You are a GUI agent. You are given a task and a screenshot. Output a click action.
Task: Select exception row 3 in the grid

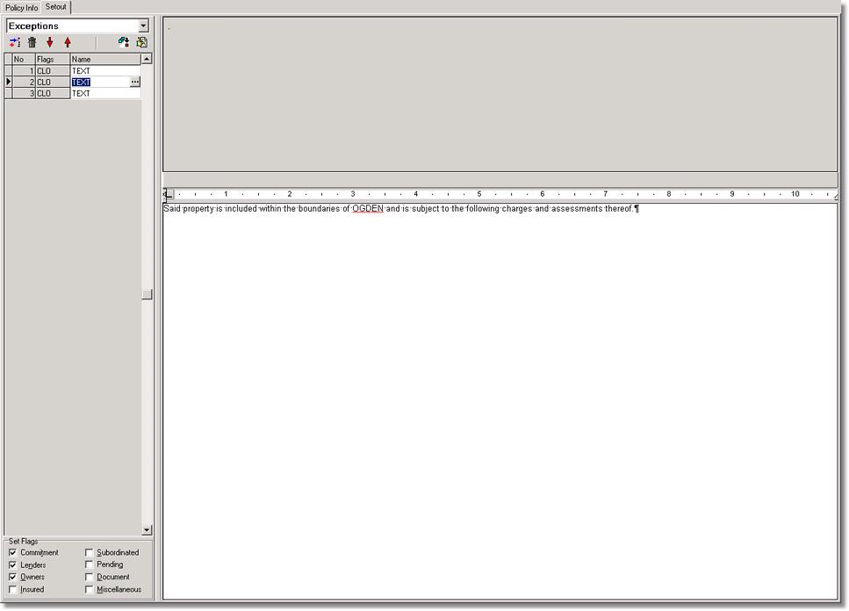tap(97, 93)
